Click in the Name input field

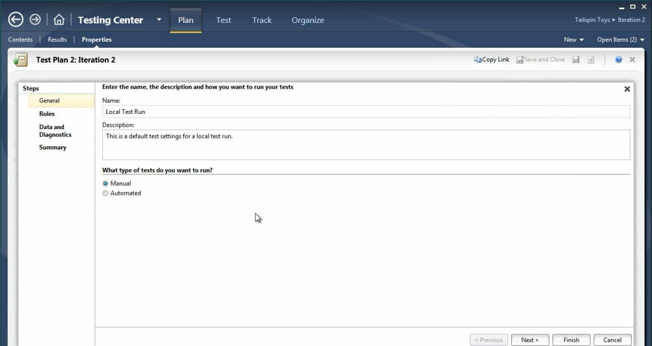pos(366,112)
